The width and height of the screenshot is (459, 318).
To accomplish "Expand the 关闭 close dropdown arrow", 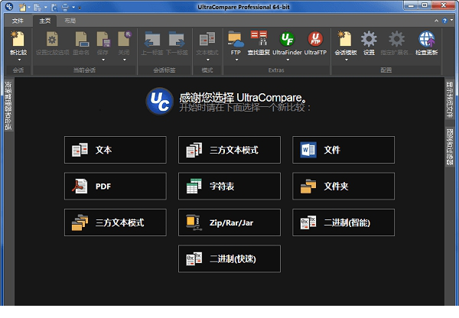I will [125, 60].
